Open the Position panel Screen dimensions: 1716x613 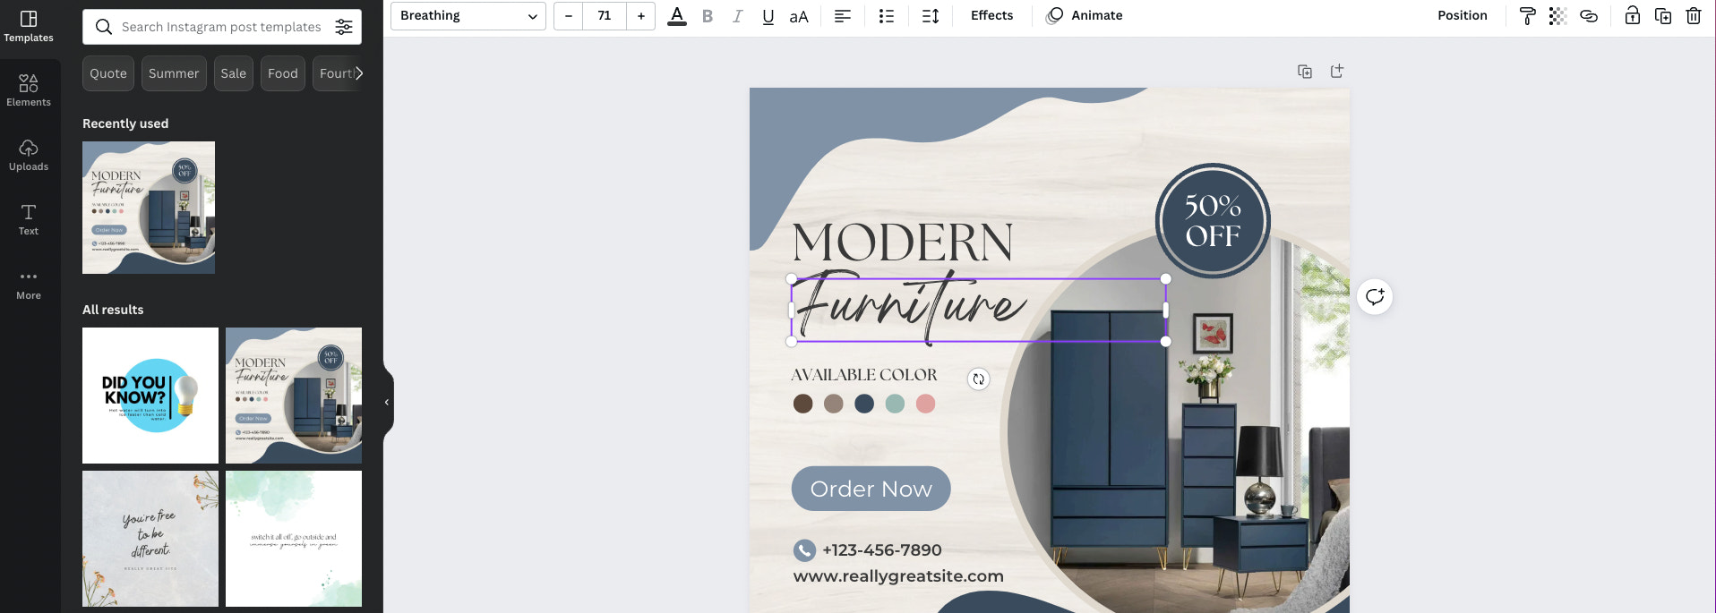(1462, 16)
